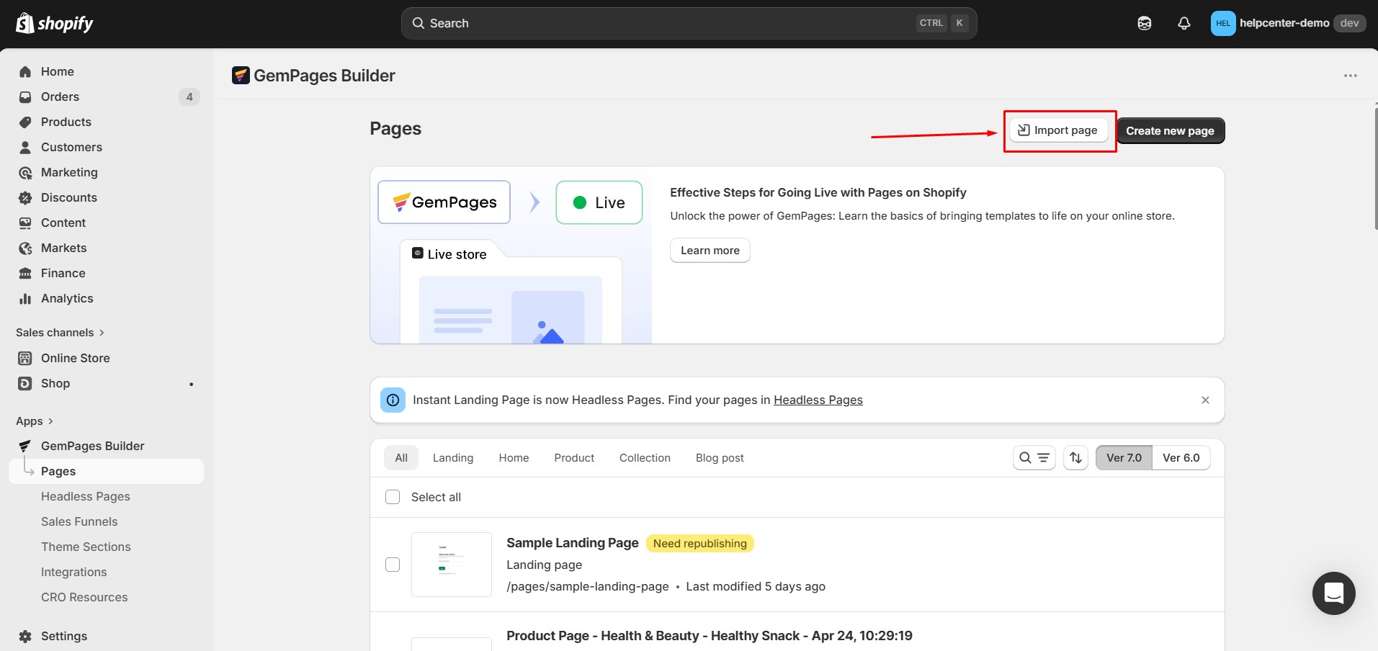1378x651 pixels.
Task: Click Learn more on the going-live banner
Action: [710, 250]
